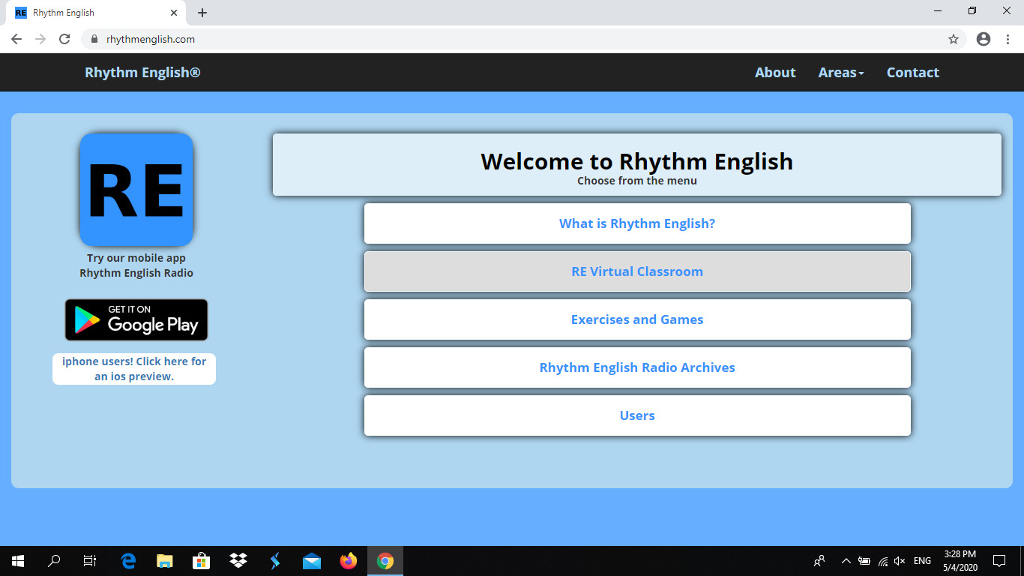Go to Contact in the navbar
1024x576 pixels.
[912, 73]
